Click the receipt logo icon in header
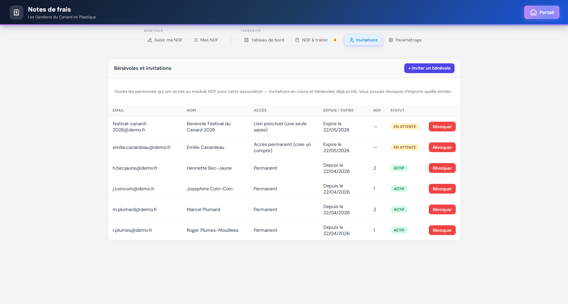 (16, 12)
